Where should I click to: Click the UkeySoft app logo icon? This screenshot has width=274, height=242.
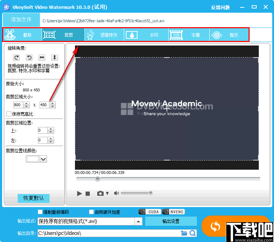pyautogui.click(x=6, y=7)
